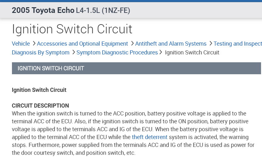This screenshot has width=262, height=162.
Task: Click chevron after Symptom Diagnostic Procedures
Action: coord(161,53)
